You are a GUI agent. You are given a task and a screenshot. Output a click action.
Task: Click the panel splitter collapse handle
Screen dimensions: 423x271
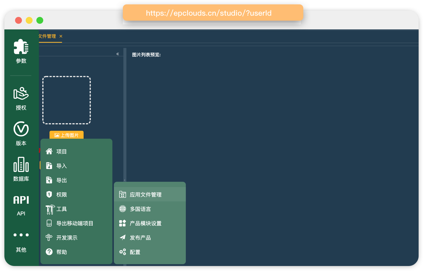(125, 180)
